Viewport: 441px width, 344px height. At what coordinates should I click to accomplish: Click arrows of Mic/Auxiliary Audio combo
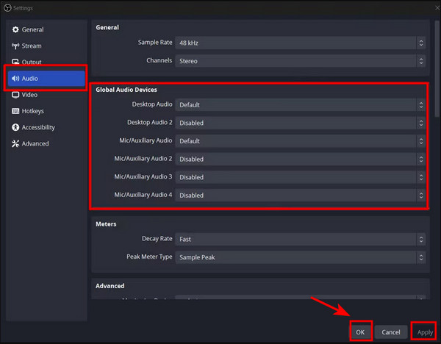click(421, 141)
